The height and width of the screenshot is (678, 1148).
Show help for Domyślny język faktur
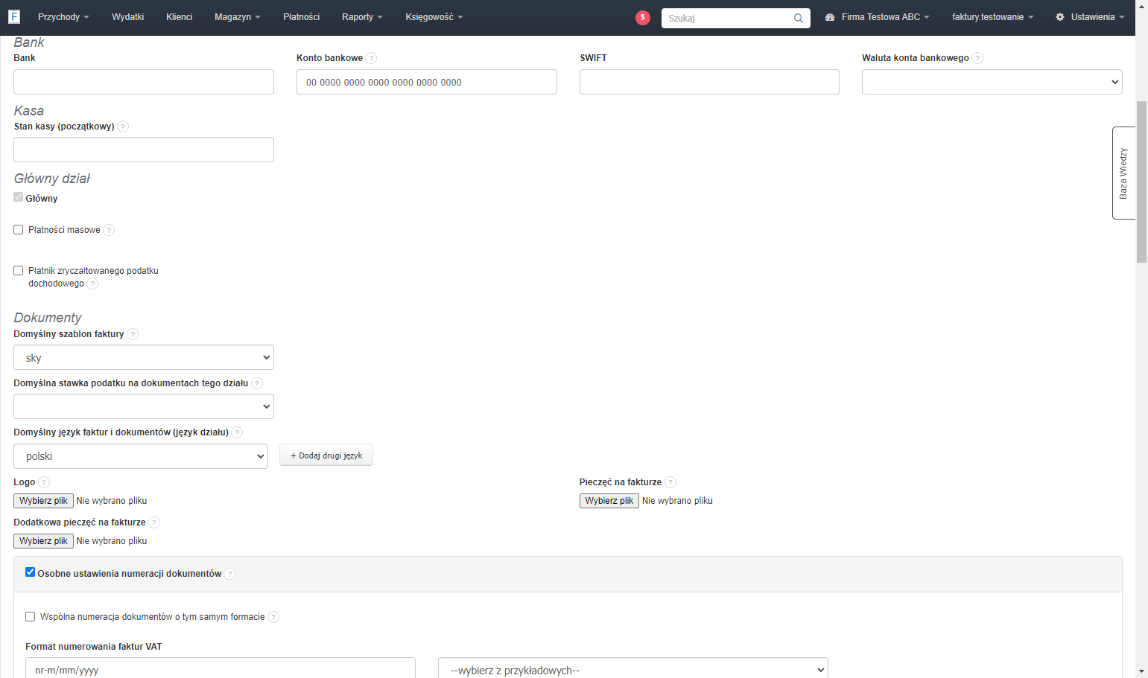click(x=237, y=432)
